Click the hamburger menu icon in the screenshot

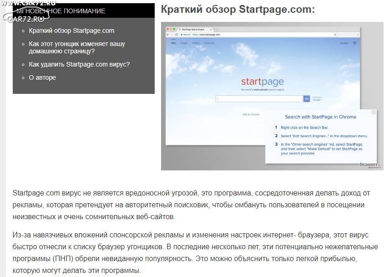click(x=354, y=43)
